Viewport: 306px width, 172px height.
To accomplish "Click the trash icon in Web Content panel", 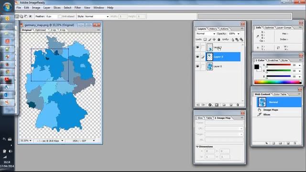I will coord(295,143).
